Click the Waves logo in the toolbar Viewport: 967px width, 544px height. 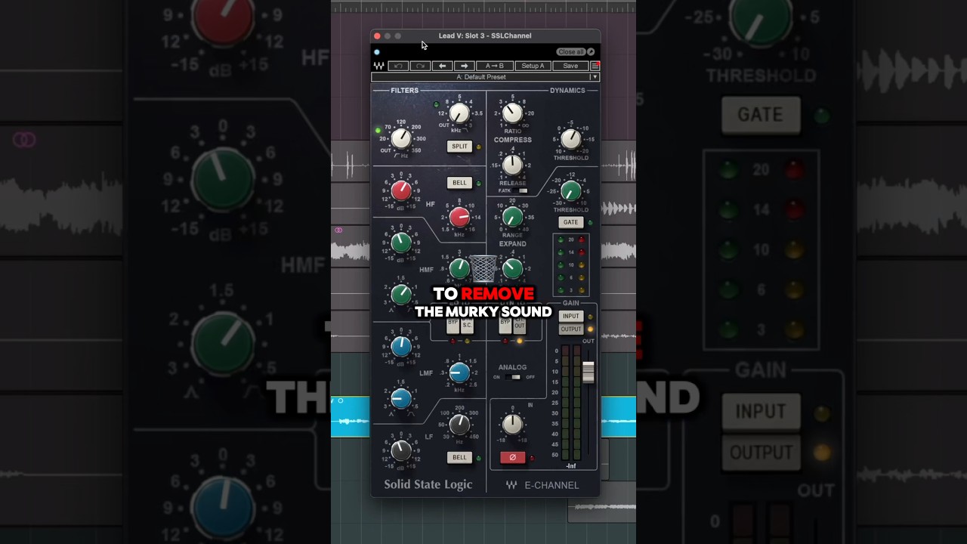(378, 66)
